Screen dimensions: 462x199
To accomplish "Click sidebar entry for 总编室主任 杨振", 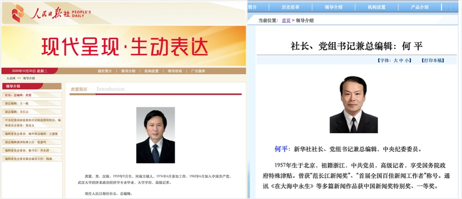I will (28, 159).
